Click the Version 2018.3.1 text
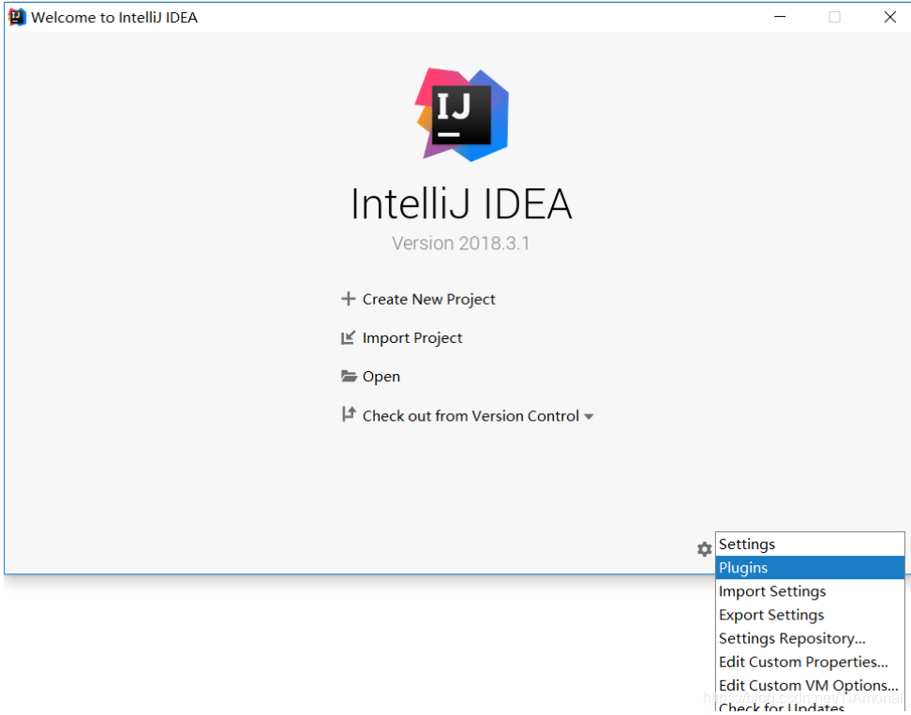Viewport: 911px width, 715px height. [x=461, y=243]
